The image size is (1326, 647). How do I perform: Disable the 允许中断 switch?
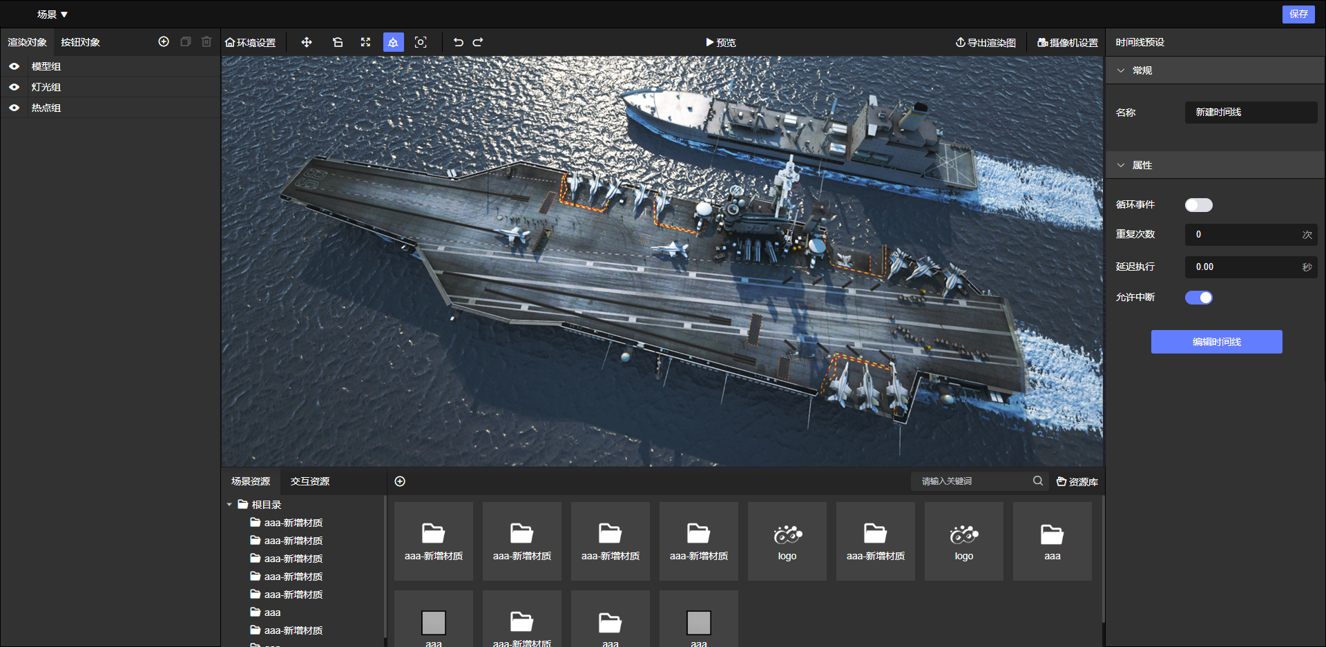pos(1198,298)
